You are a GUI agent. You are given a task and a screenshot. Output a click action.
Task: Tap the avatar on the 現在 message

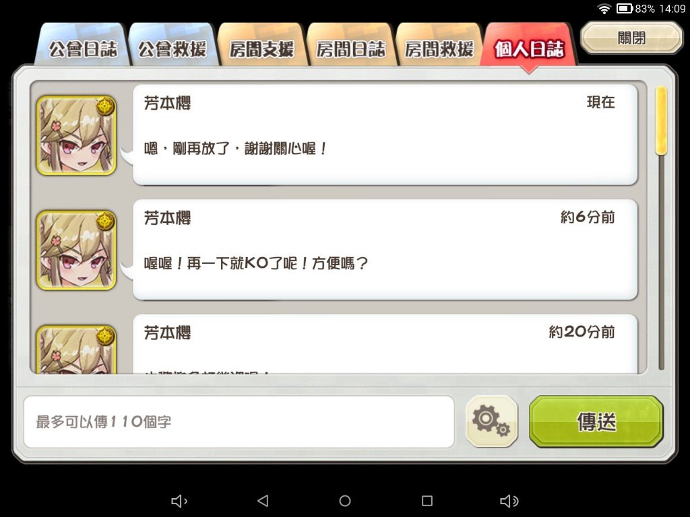(x=76, y=135)
